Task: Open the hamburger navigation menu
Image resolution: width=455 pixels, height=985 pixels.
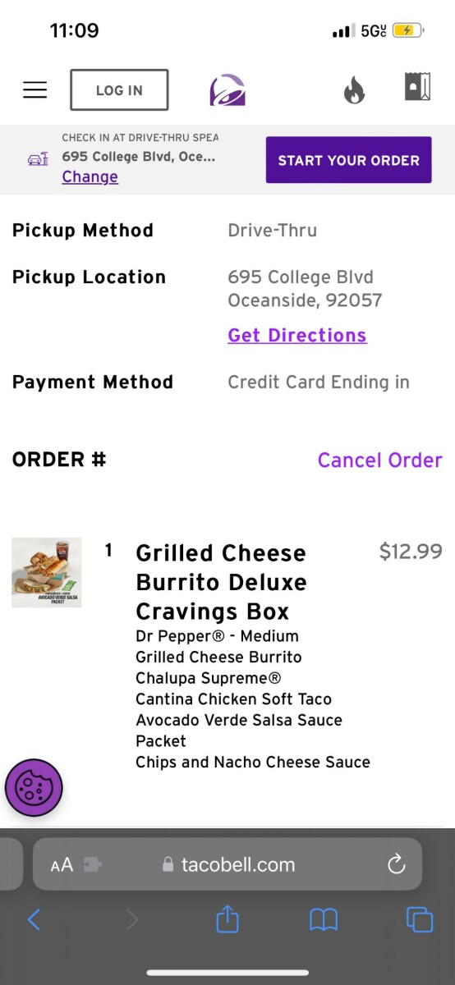Action: (x=34, y=89)
